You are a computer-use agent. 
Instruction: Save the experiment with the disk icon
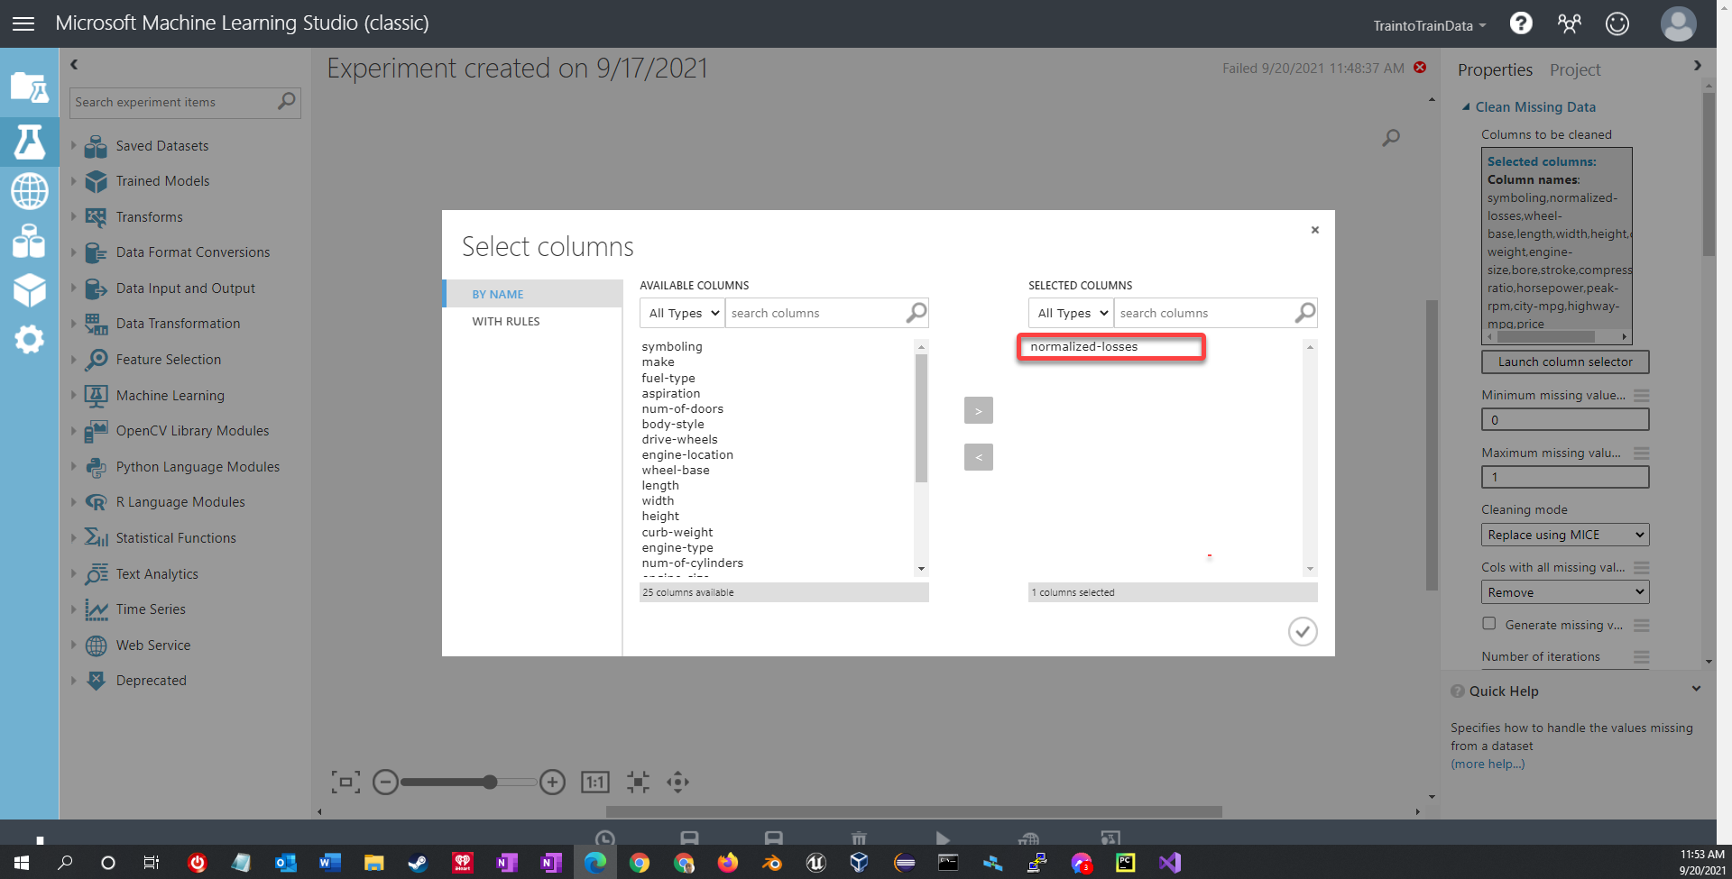point(690,838)
